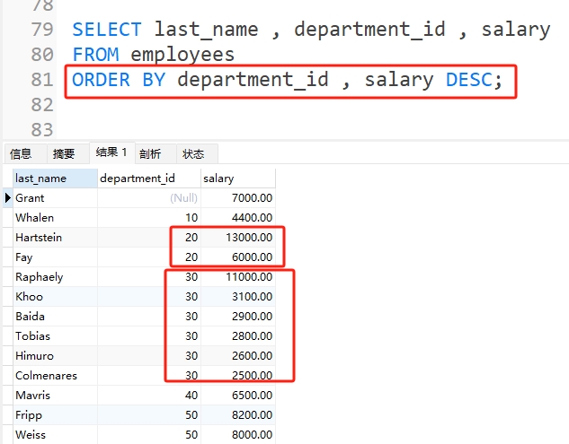The image size is (569, 444).
Task: Click the current row indicator arrow beside Grant
Action: [8, 198]
